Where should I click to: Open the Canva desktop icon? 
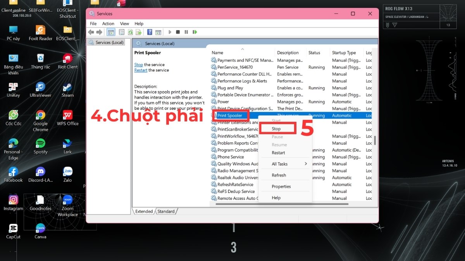coord(40,231)
